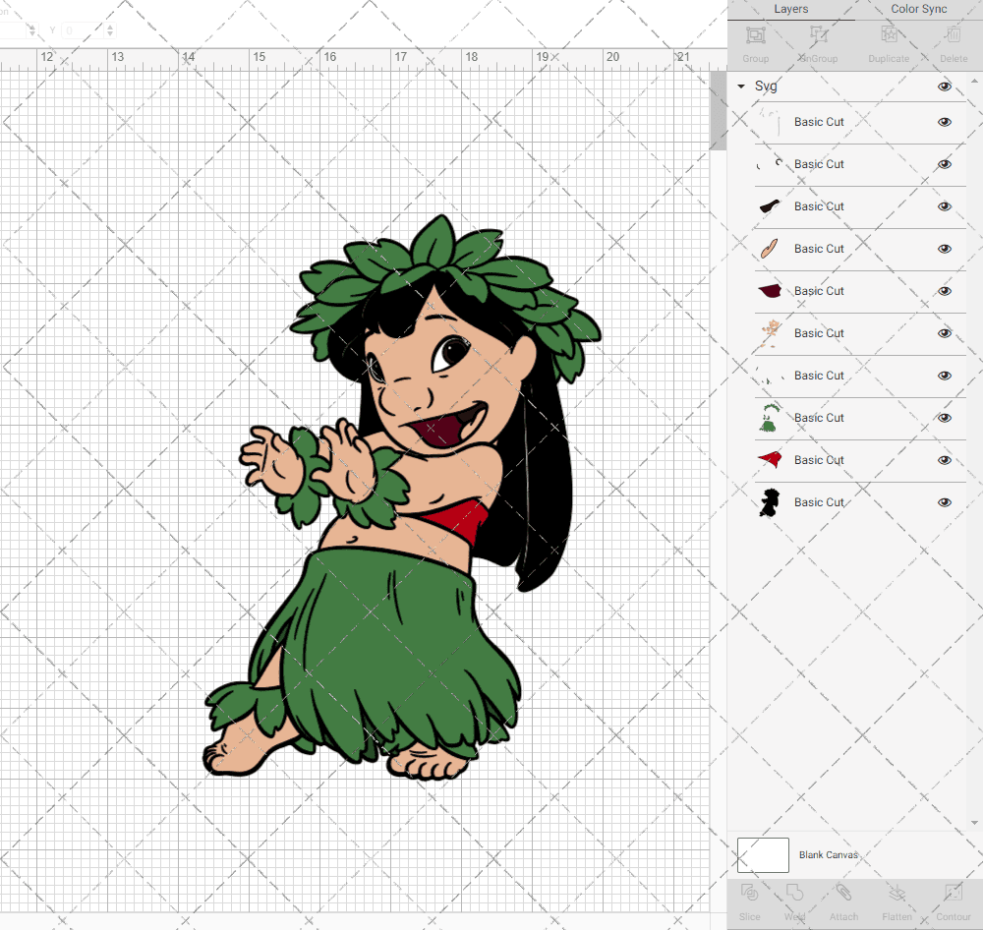Screen dimensions: 983x930
Task: Hide the topmost white outline layer
Action: coord(944,122)
